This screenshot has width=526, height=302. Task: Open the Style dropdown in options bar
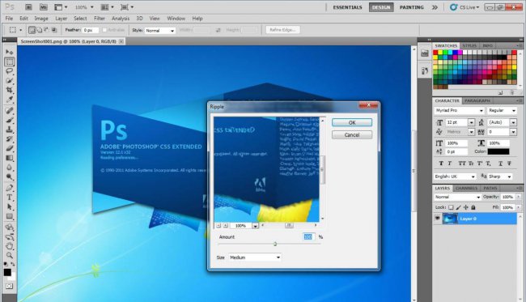[160, 31]
